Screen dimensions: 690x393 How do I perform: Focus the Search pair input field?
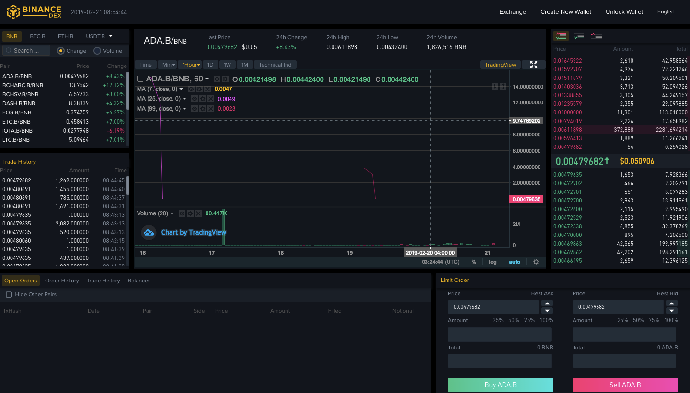pos(26,51)
